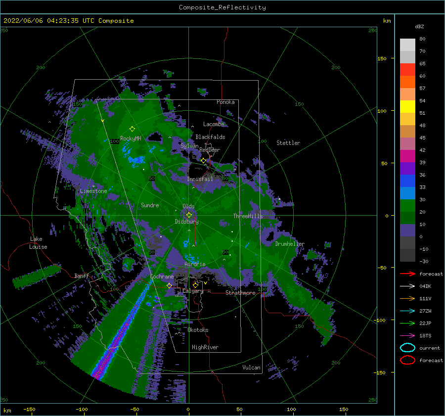Click the yellow diamond marker below Cochrane
The width and height of the screenshot is (445, 416).
point(169,285)
